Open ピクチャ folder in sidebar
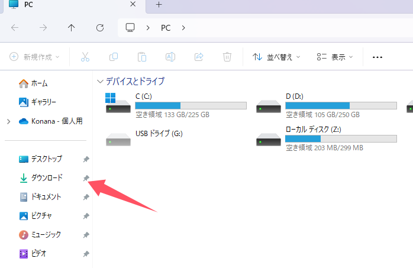Screen dimensions: 413x268 (x=36, y=216)
